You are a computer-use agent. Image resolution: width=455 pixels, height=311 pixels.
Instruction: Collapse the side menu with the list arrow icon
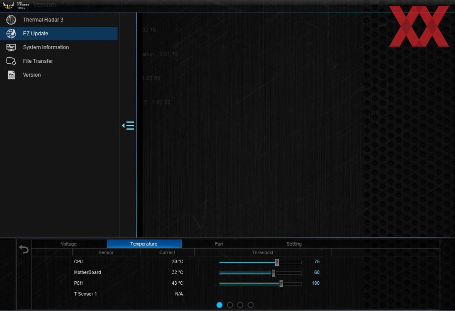pos(128,125)
